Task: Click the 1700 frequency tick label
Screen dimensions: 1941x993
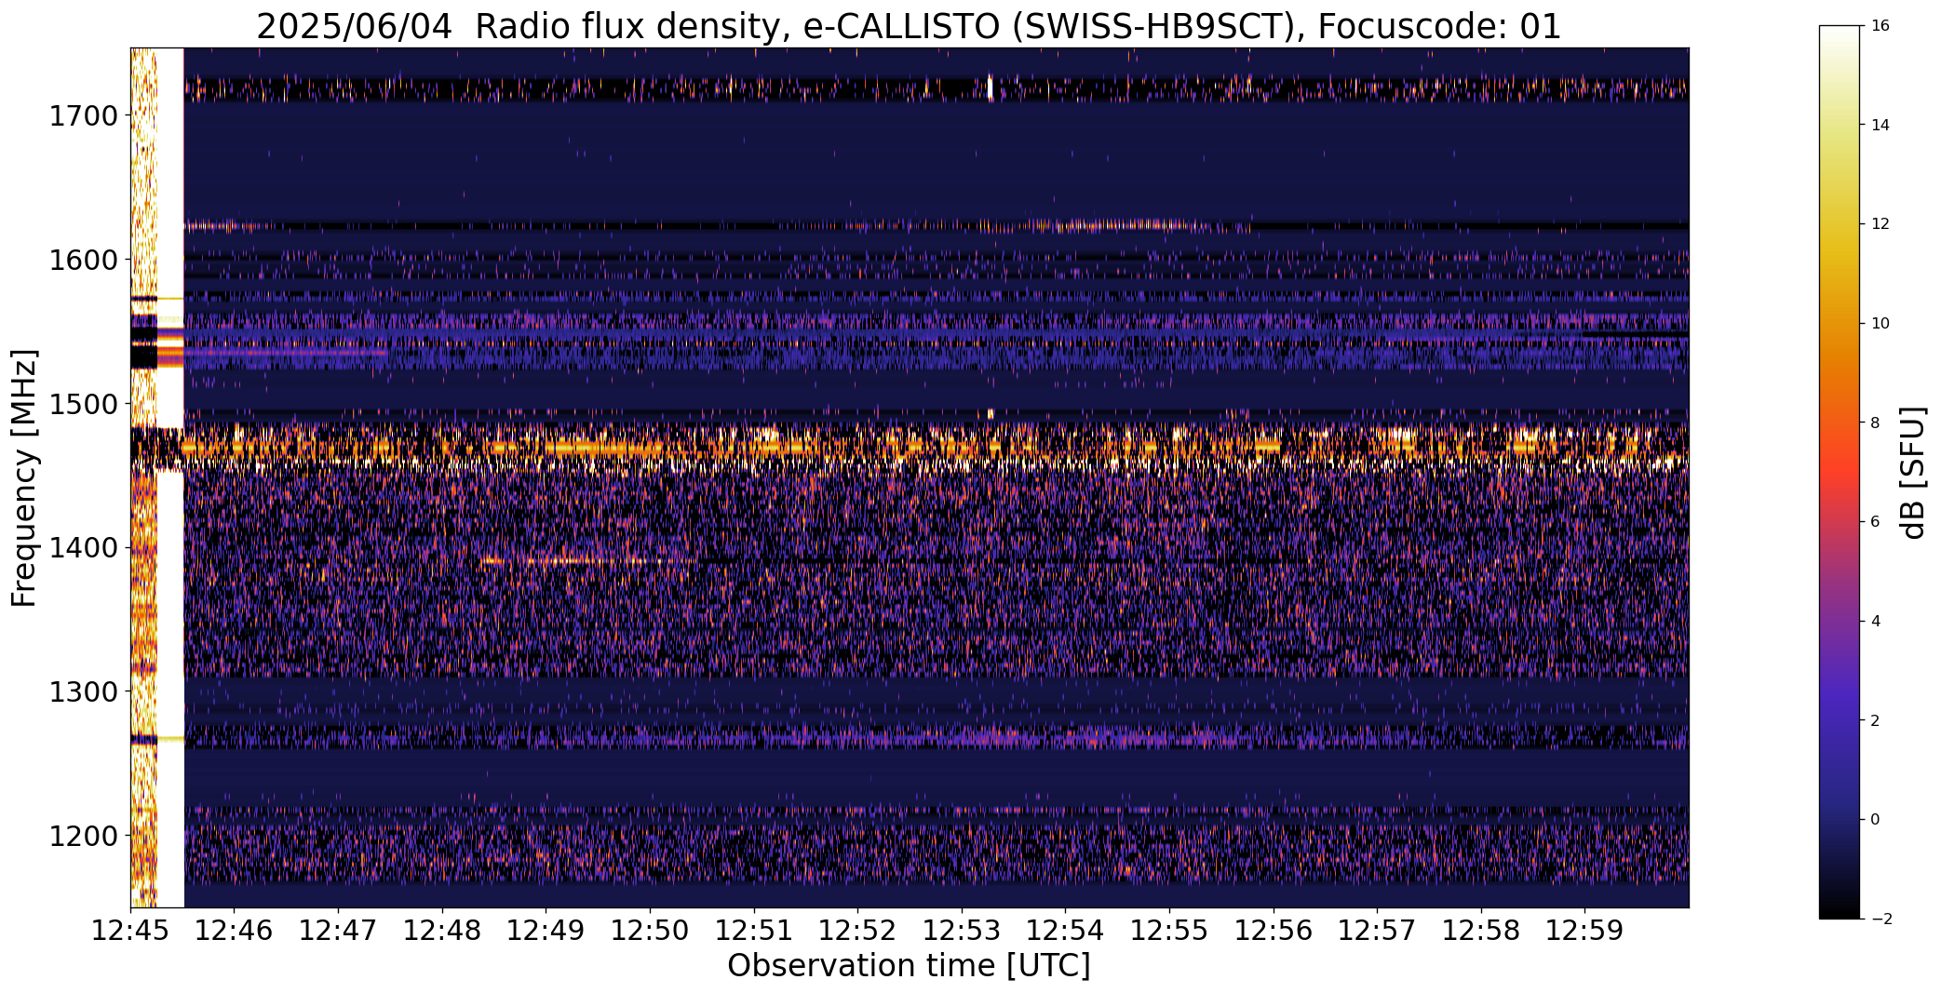Action: [x=83, y=116]
